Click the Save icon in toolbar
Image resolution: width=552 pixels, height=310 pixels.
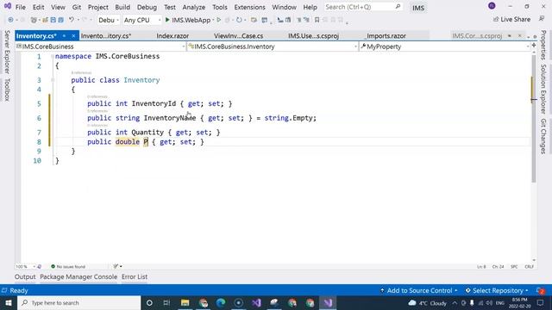(x=53, y=20)
